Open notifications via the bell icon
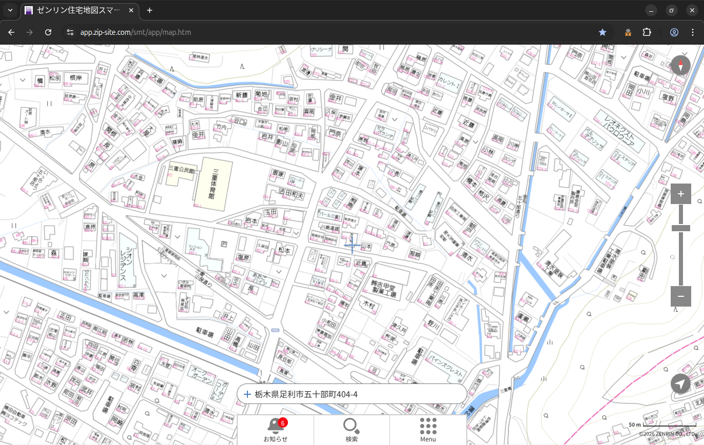The image size is (704, 445). (275, 426)
